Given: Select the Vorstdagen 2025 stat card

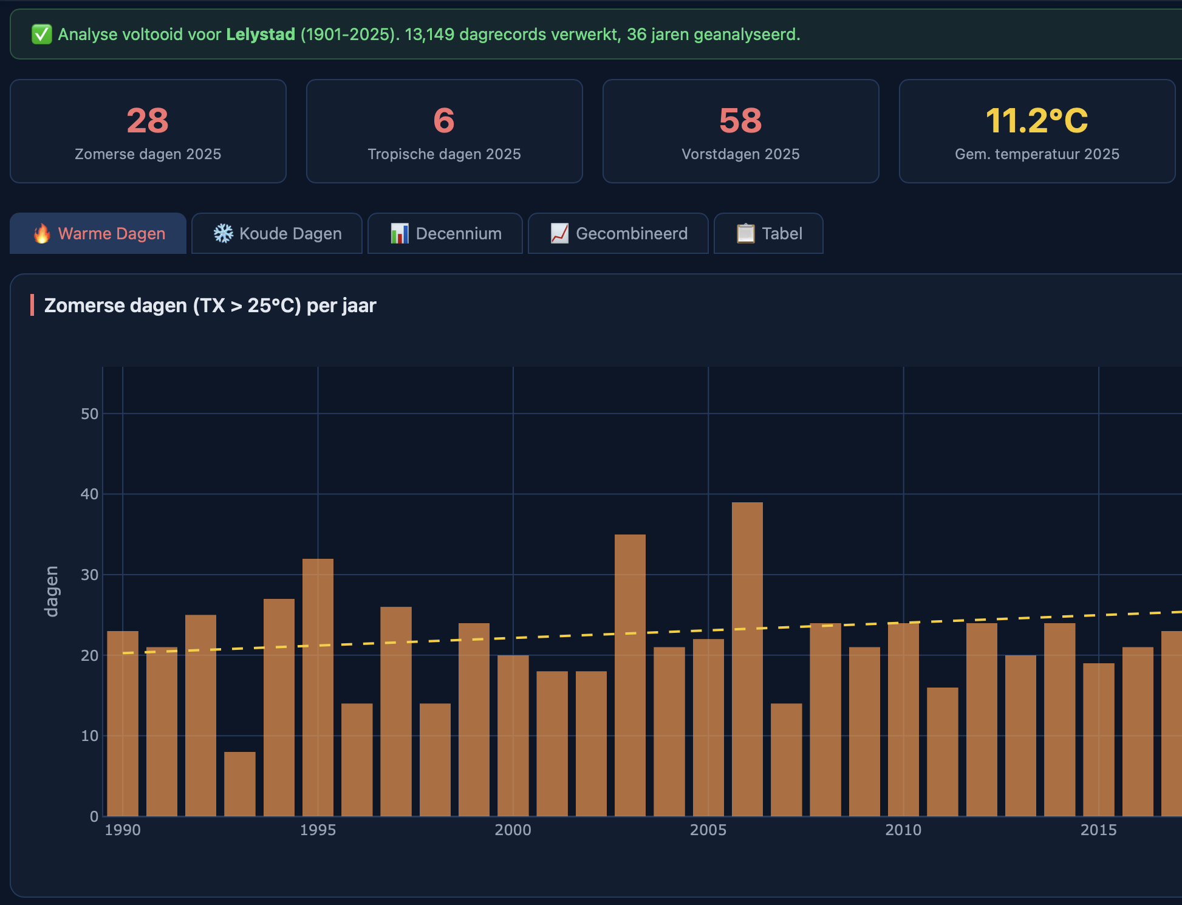Looking at the screenshot, I should 740,131.
